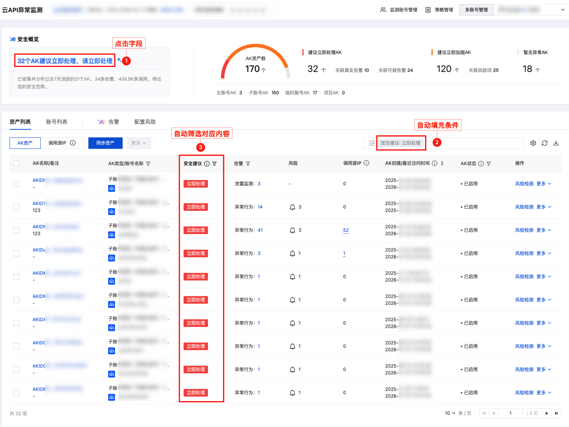Expand the 更多 dropdown next to 同步资产
This screenshot has height=427, width=569.
(x=139, y=143)
